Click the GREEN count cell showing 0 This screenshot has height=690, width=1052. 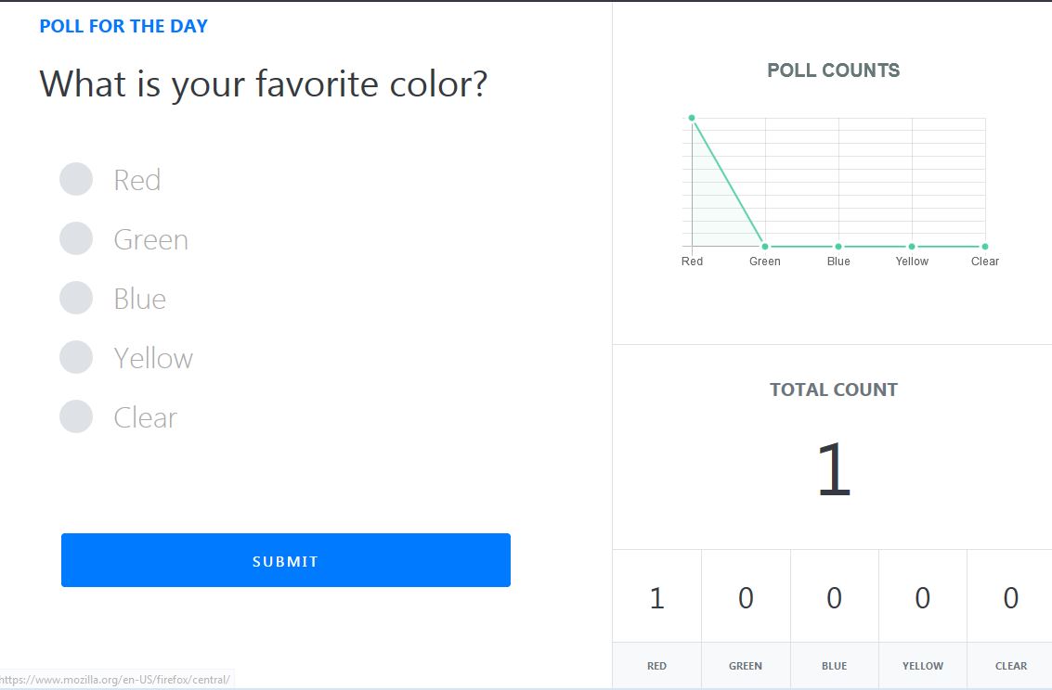pos(746,597)
